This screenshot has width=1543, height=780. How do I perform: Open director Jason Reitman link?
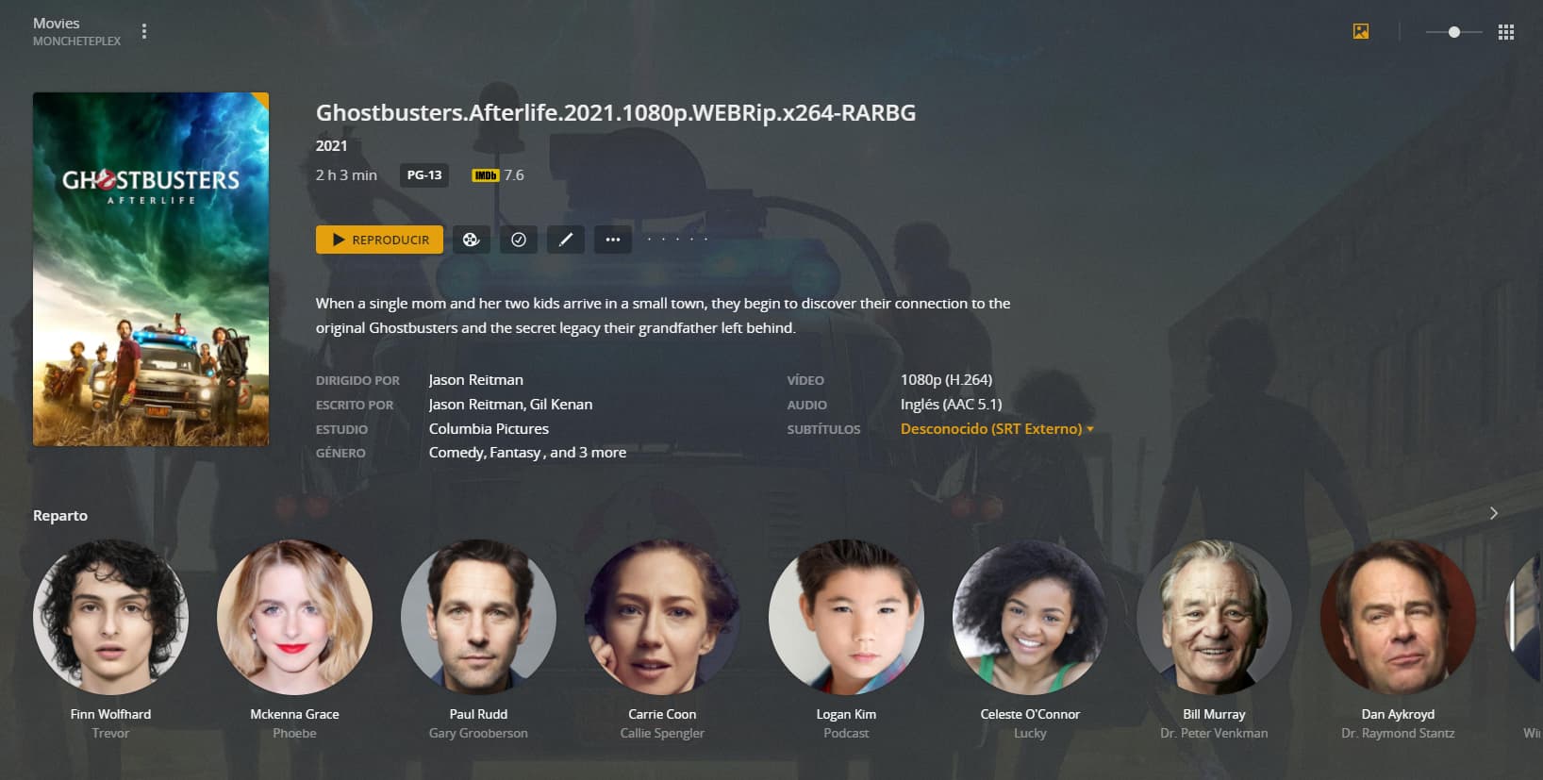[x=475, y=379]
